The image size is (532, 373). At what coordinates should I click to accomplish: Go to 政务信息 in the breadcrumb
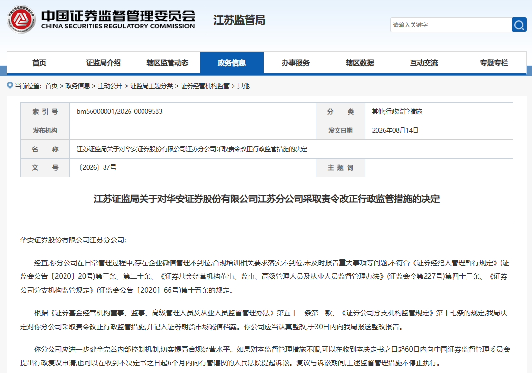(78, 86)
